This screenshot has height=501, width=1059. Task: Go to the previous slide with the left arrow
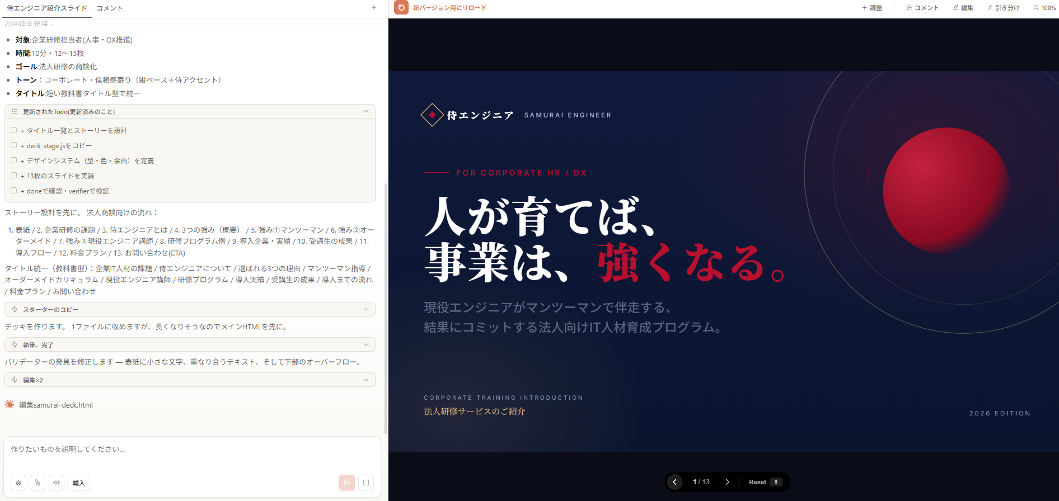click(x=675, y=482)
